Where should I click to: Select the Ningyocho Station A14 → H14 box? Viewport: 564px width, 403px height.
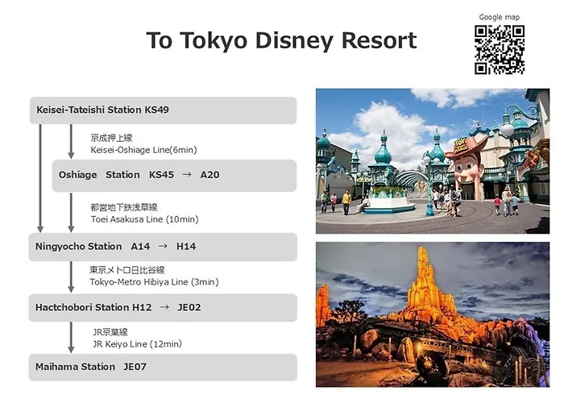163,247
